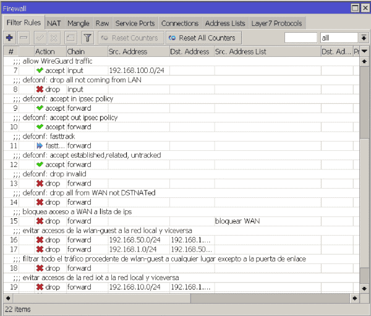The height and width of the screenshot is (316, 371).
Task: Open the funnel filter icon
Action: pos(88,38)
